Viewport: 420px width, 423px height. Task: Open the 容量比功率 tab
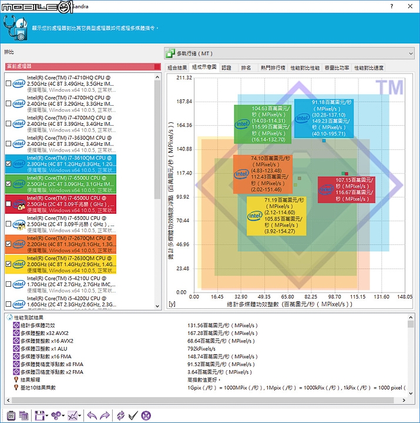click(x=337, y=68)
